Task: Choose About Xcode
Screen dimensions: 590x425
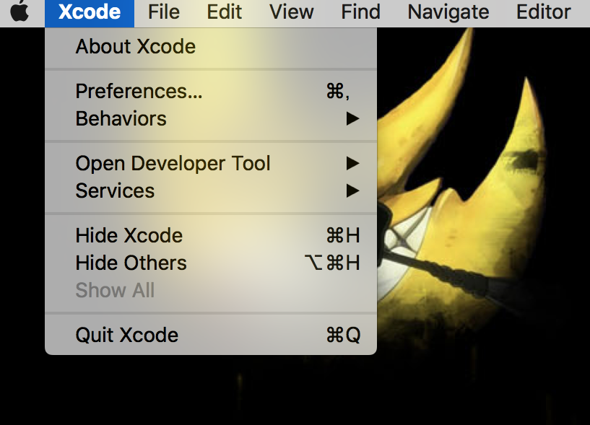Action: click(x=211, y=47)
